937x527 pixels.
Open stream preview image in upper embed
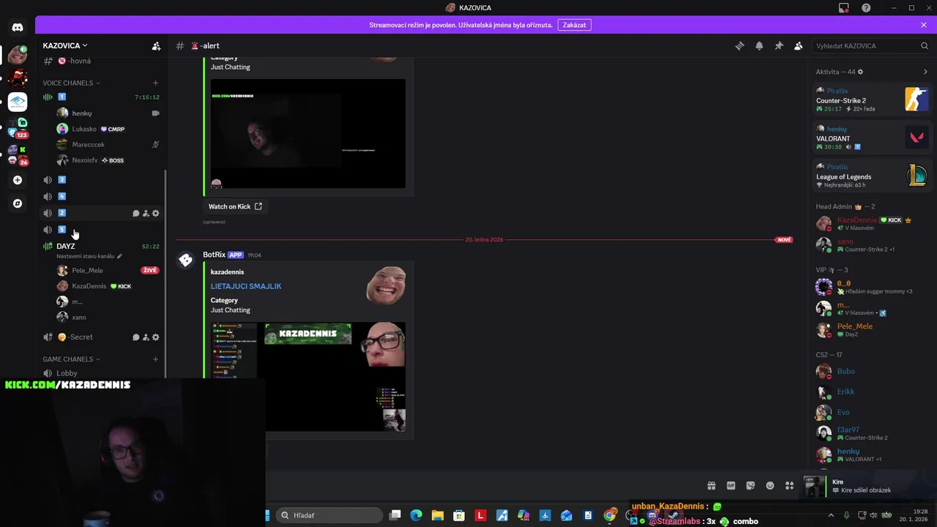(307, 133)
